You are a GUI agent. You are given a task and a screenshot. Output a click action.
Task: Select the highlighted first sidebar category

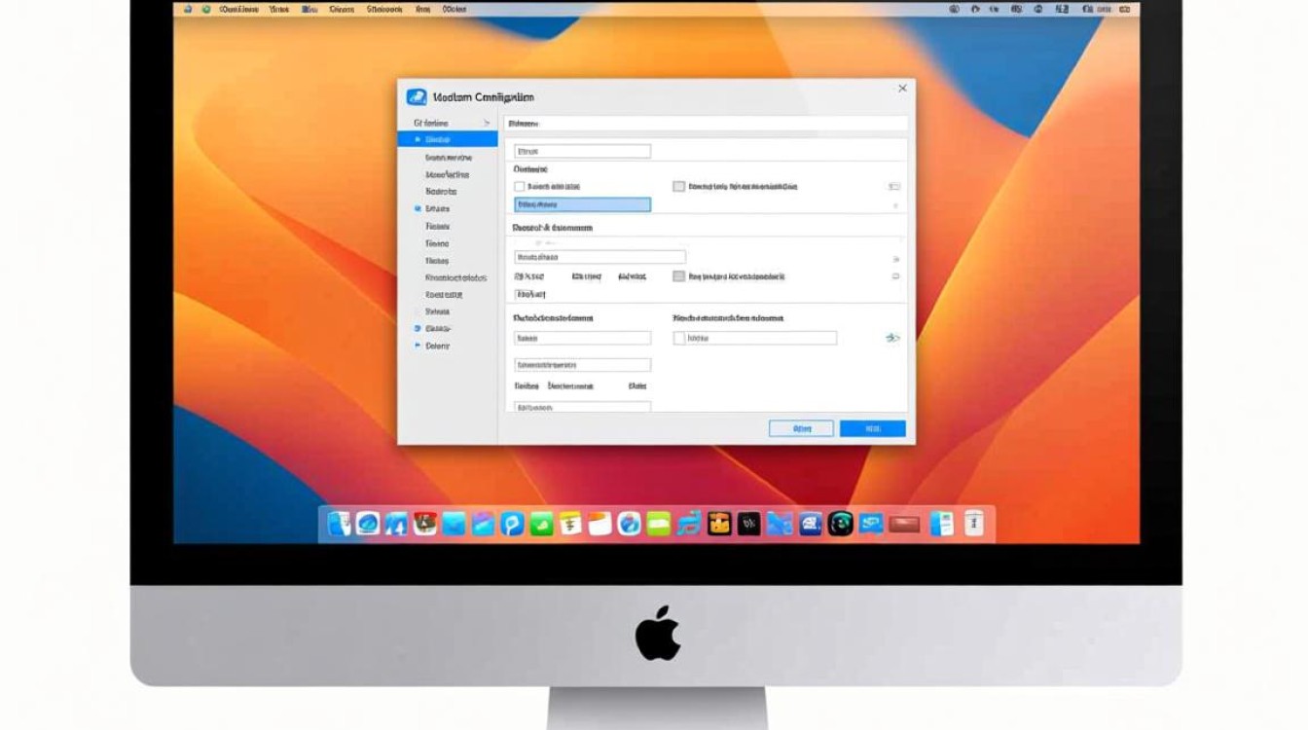pyautogui.click(x=448, y=140)
